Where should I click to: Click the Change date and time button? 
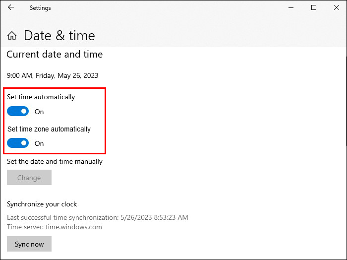tap(29, 178)
